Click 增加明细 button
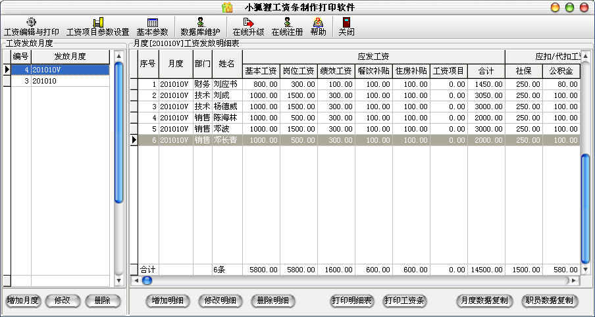595x317 pixels. (167, 301)
